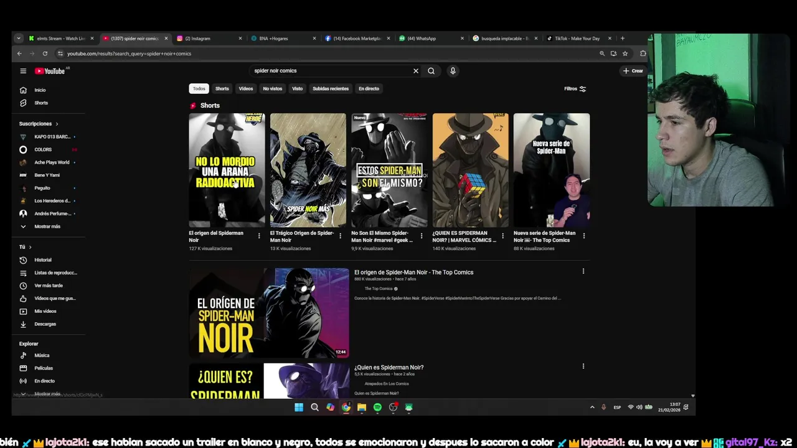Select the No vistos filter chip
Screen dimensions: 797x448
(x=272, y=89)
